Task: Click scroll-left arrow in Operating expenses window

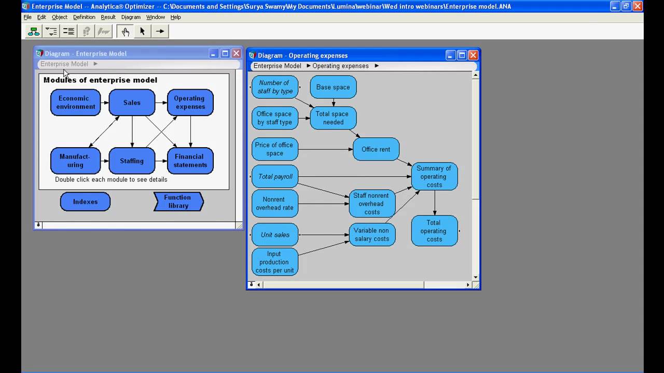Action: pyautogui.click(x=259, y=284)
